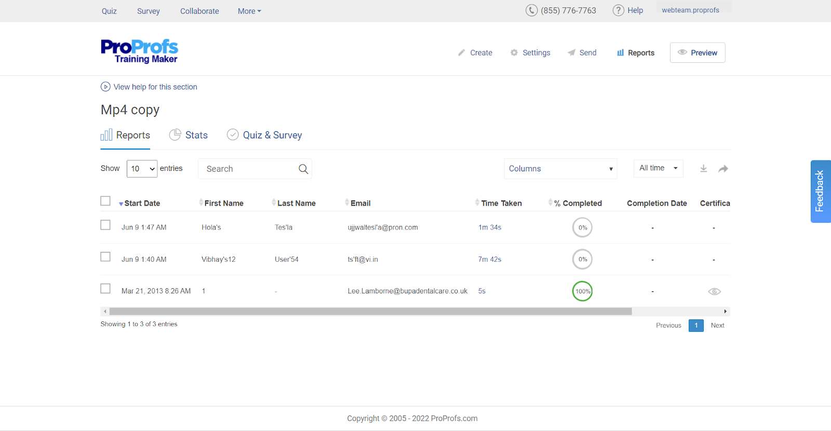Screen dimensions: 831x431
Task: Expand the More menu
Action: tap(249, 11)
